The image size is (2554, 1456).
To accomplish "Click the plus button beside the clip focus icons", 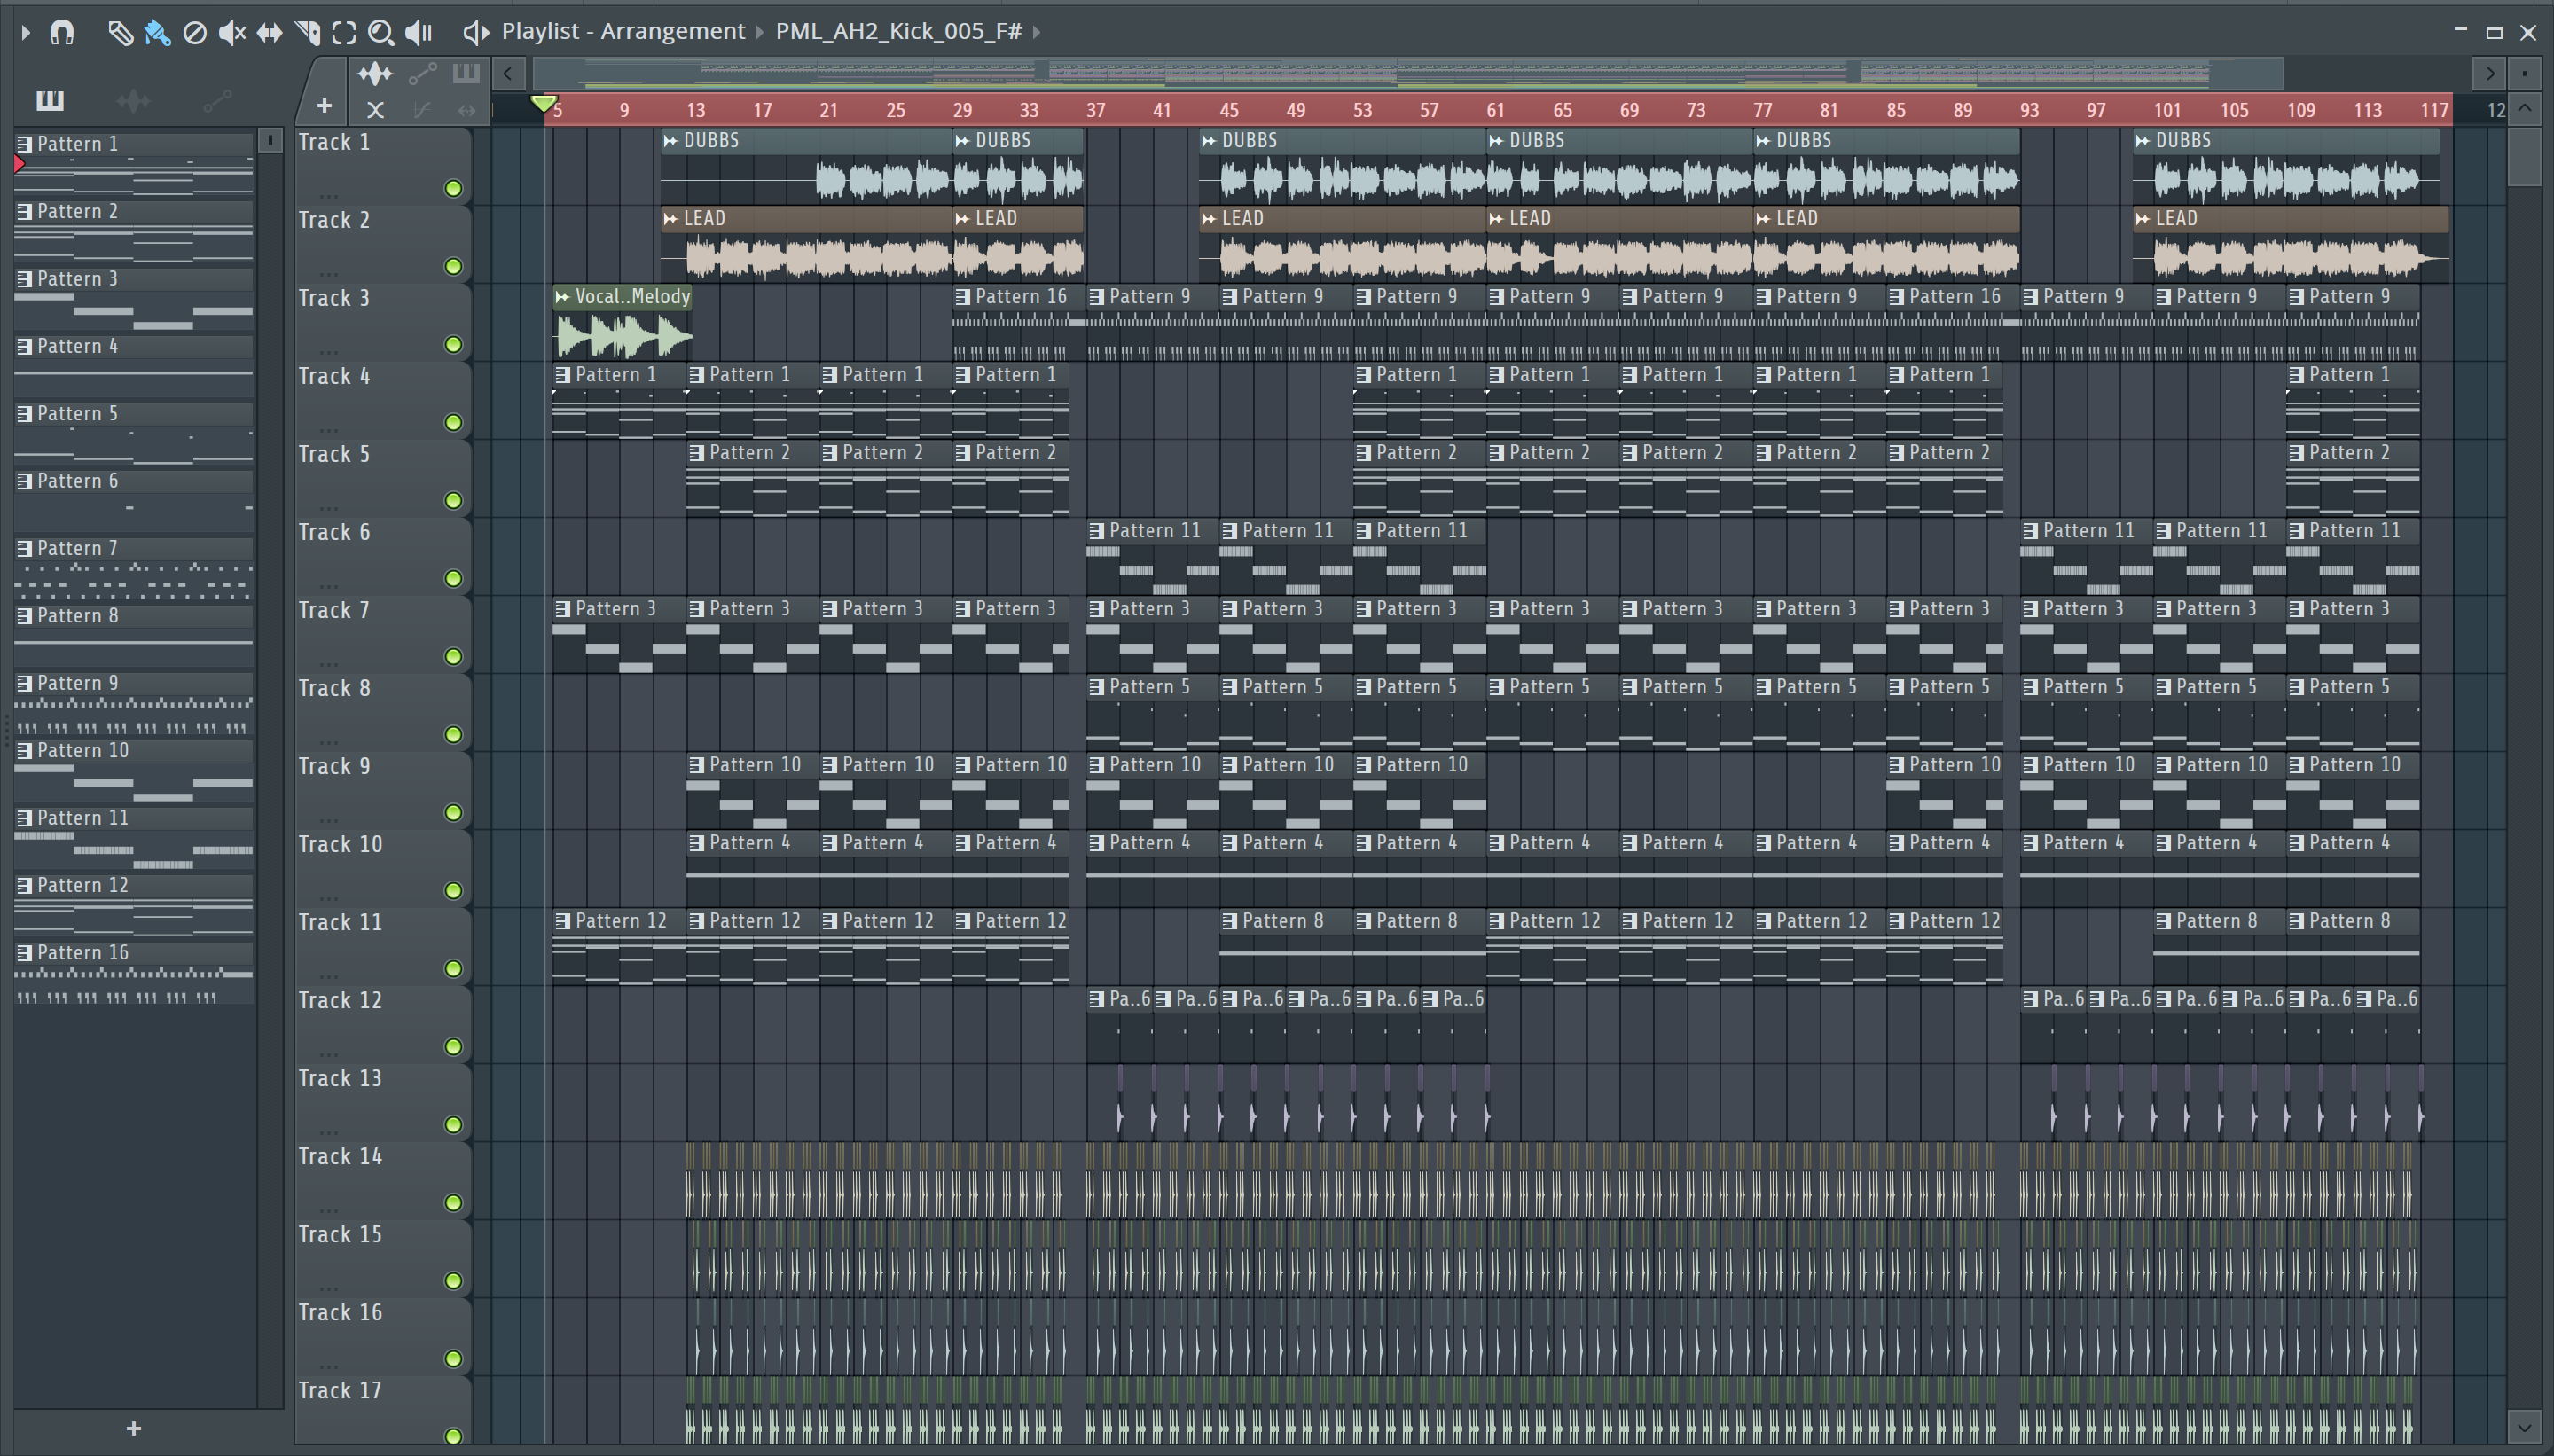I will [324, 105].
